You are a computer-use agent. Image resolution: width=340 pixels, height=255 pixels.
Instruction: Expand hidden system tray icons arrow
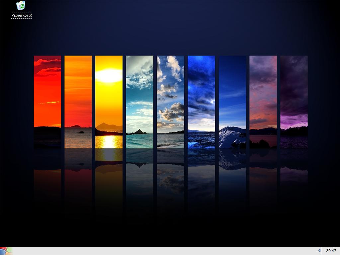[x=319, y=251]
